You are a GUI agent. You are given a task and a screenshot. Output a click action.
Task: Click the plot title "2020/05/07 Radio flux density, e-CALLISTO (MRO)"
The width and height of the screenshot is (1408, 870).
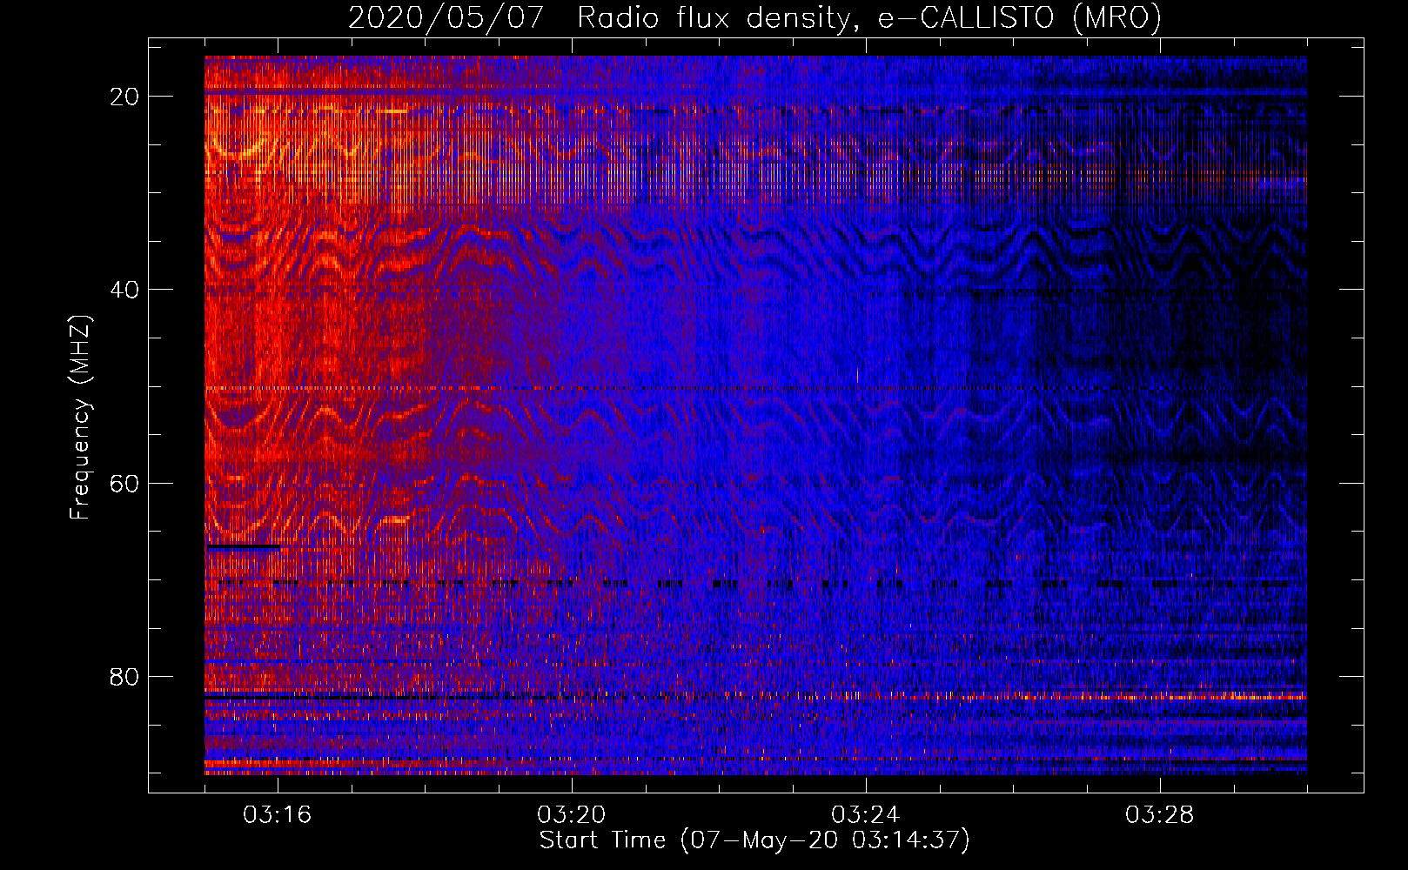[754, 17]
